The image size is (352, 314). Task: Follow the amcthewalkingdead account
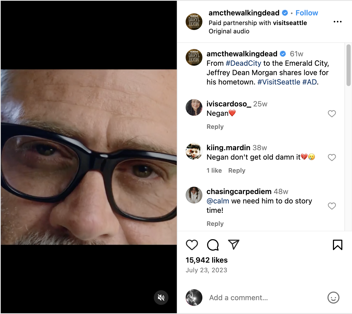click(x=307, y=13)
